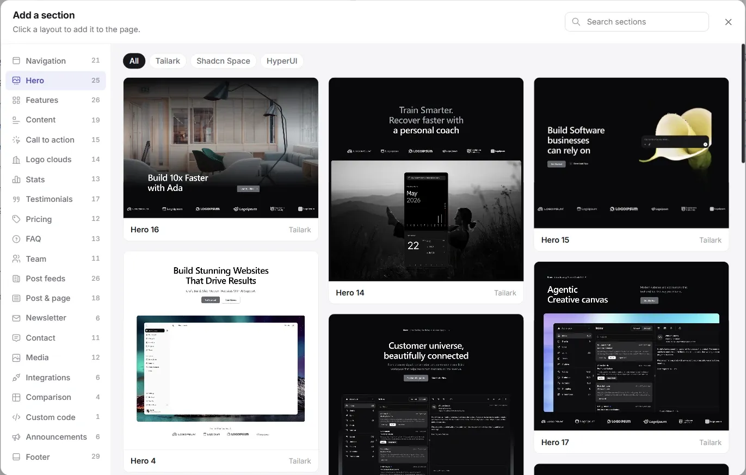Focus the Search sections field
The width and height of the screenshot is (746, 475).
click(637, 22)
